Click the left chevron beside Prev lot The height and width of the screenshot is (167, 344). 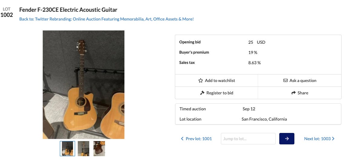[x=182, y=139]
